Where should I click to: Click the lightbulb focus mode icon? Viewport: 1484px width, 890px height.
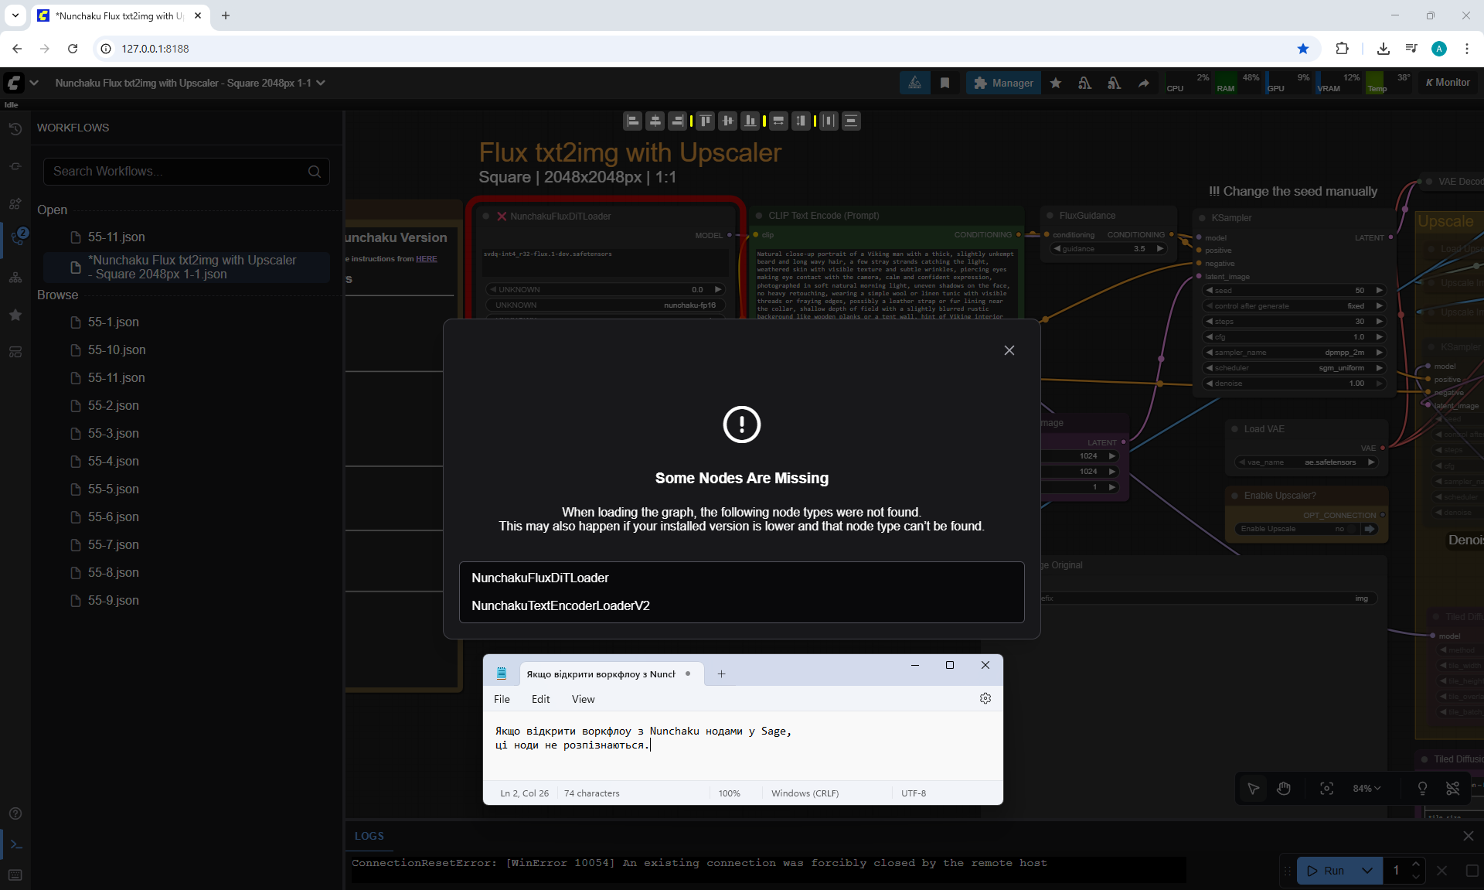click(1422, 788)
